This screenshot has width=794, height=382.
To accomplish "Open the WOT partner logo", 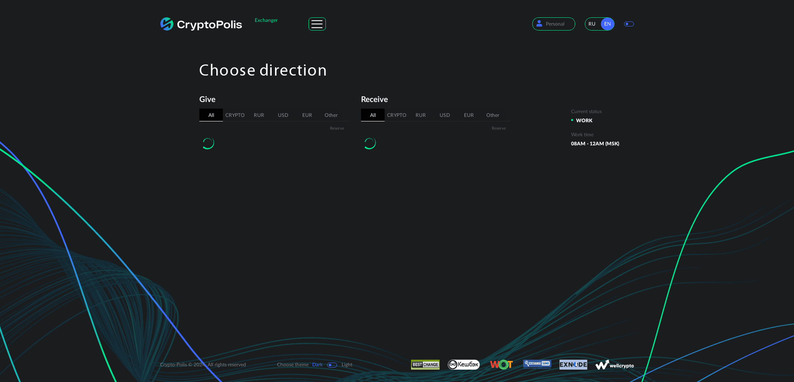I will pyautogui.click(x=501, y=365).
